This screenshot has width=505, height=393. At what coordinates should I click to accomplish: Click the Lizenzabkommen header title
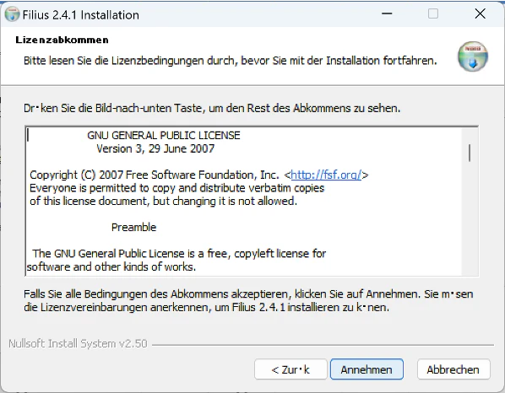click(x=62, y=40)
